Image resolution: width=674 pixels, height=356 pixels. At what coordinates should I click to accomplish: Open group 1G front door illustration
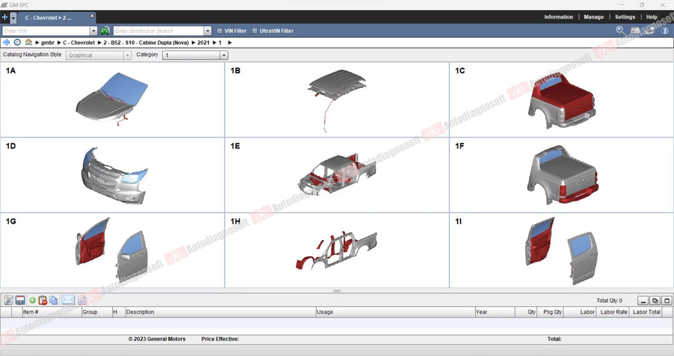(x=112, y=251)
